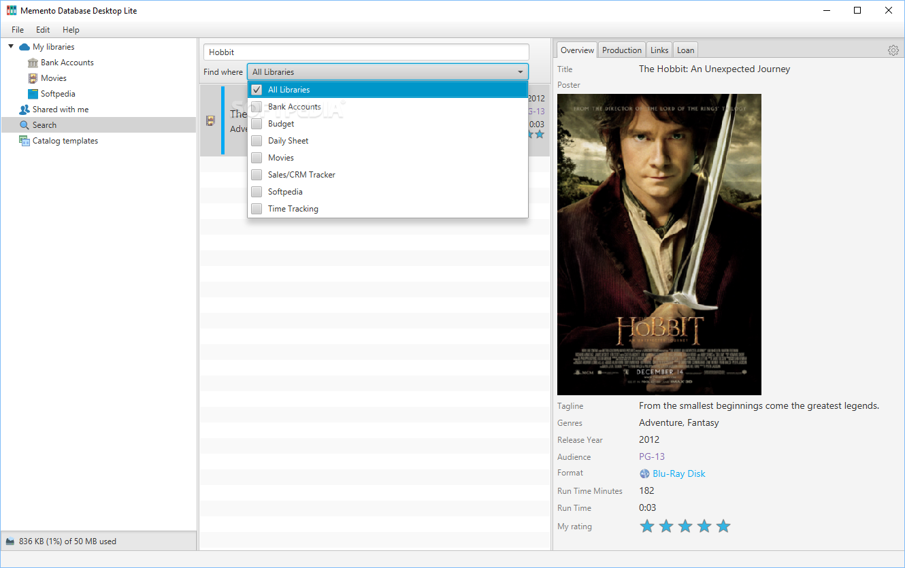Check the Time Tracking checkbox
The width and height of the screenshot is (905, 568).
tap(257, 209)
